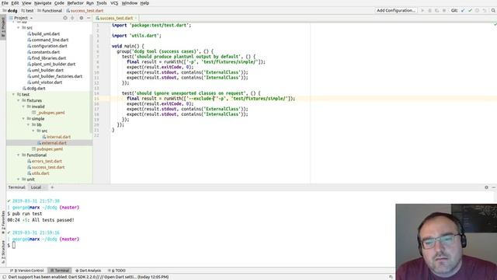This screenshot has width=497, height=280.
Task: Open command_line.dart file
Action: (x=48, y=40)
